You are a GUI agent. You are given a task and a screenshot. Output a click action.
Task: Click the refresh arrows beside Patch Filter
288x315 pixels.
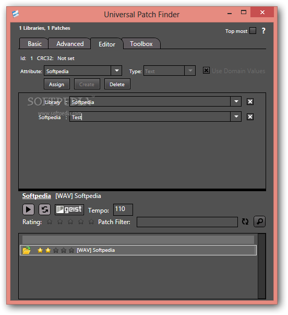pyautogui.click(x=245, y=221)
